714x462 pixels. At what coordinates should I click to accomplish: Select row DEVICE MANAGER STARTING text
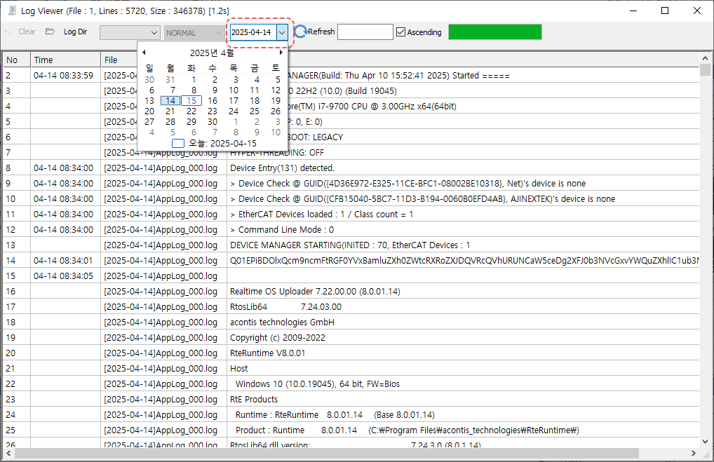(351, 245)
